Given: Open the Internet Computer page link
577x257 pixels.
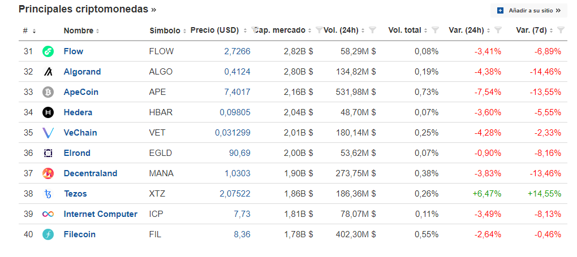Looking at the screenshot, I should 101,214.
